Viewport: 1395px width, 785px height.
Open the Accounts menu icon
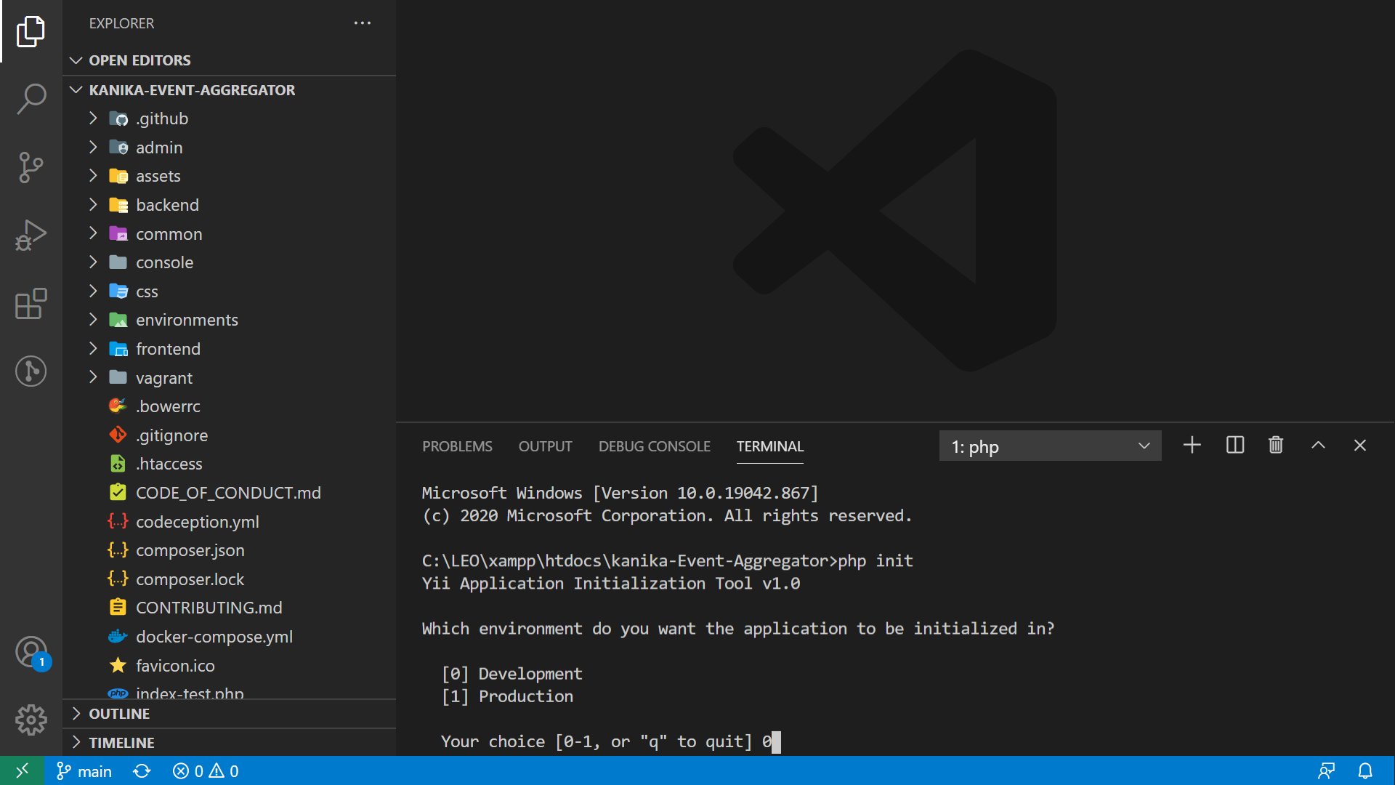[x=31, y=652]
